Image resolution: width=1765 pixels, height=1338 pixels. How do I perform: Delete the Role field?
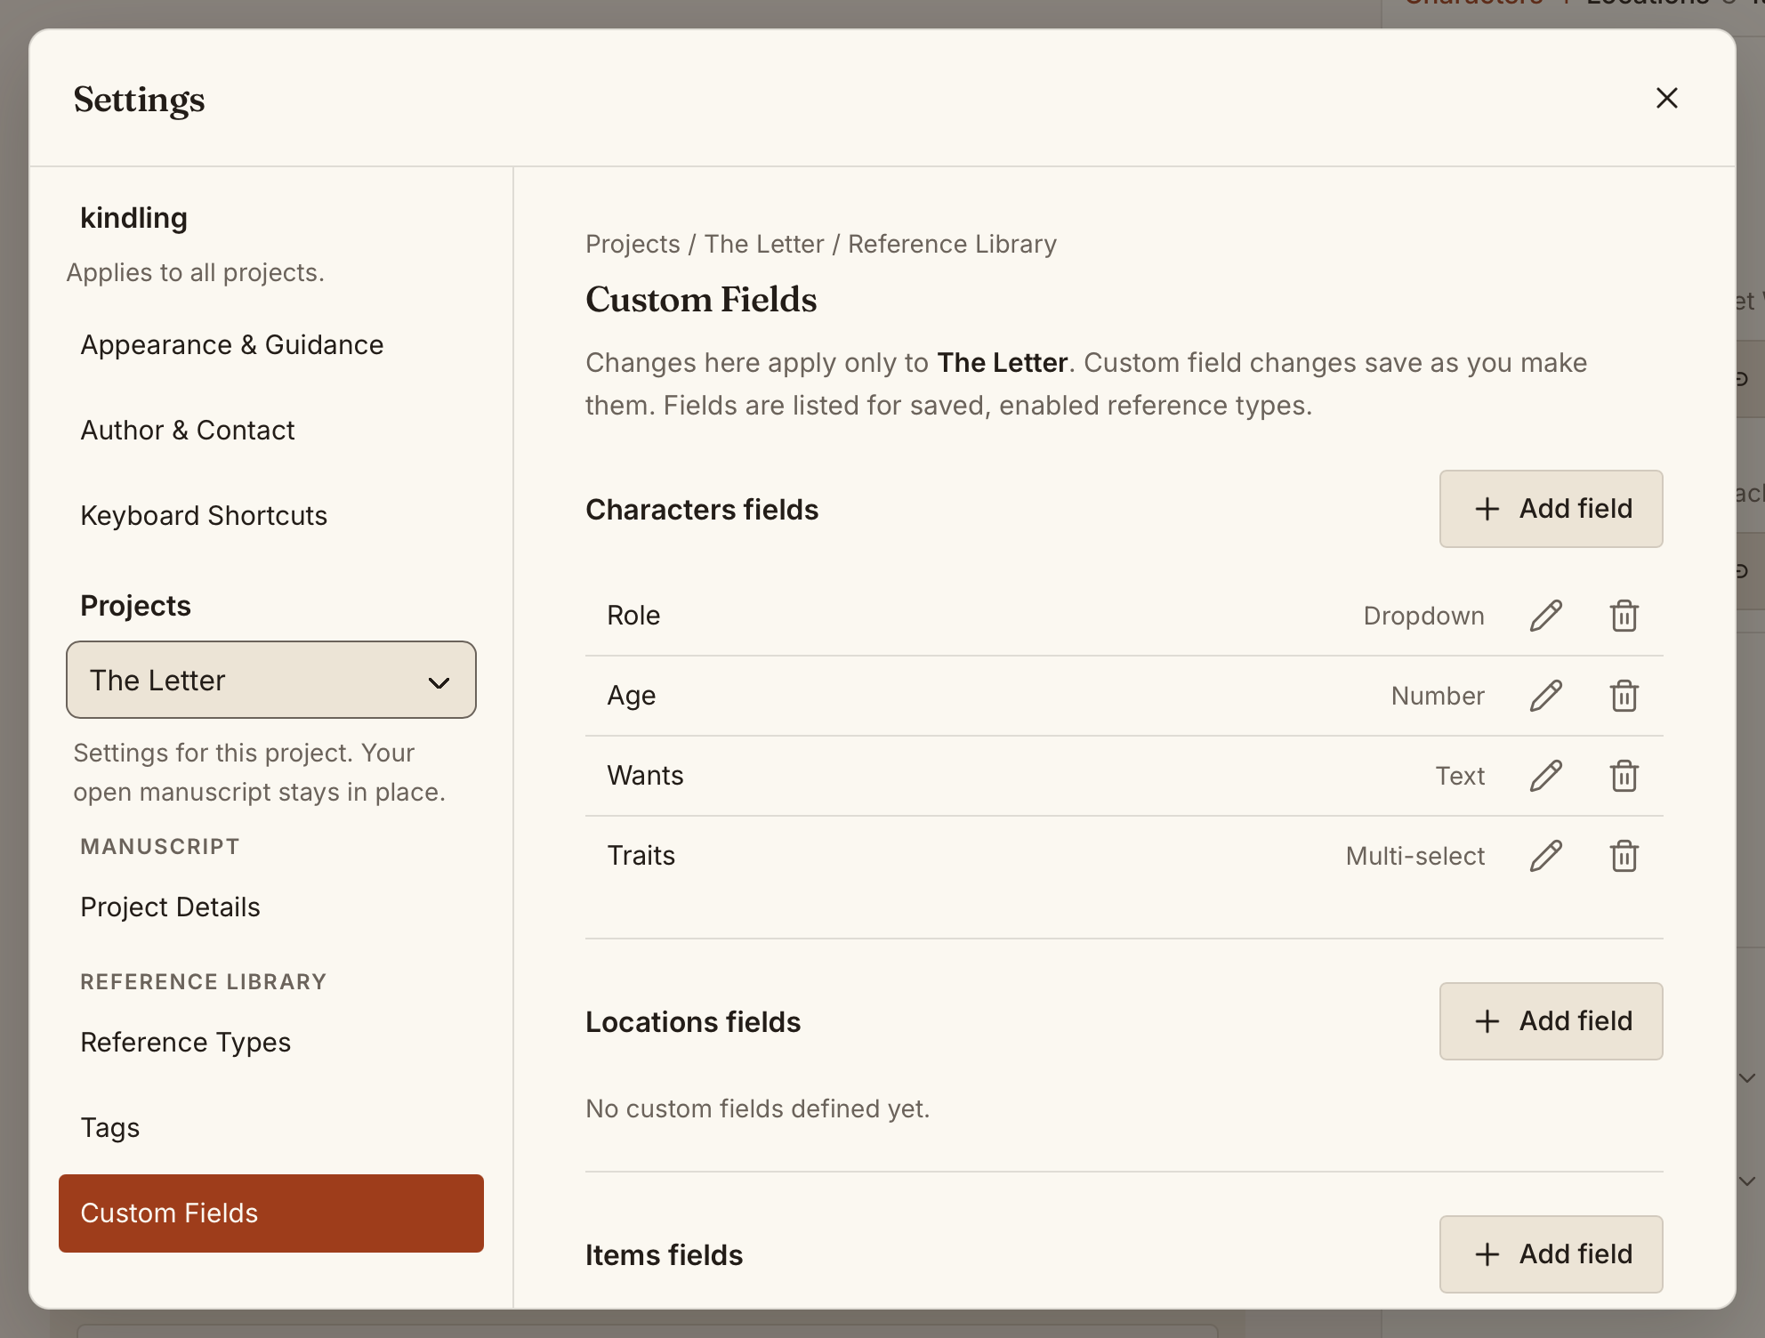pos(1624,616)
